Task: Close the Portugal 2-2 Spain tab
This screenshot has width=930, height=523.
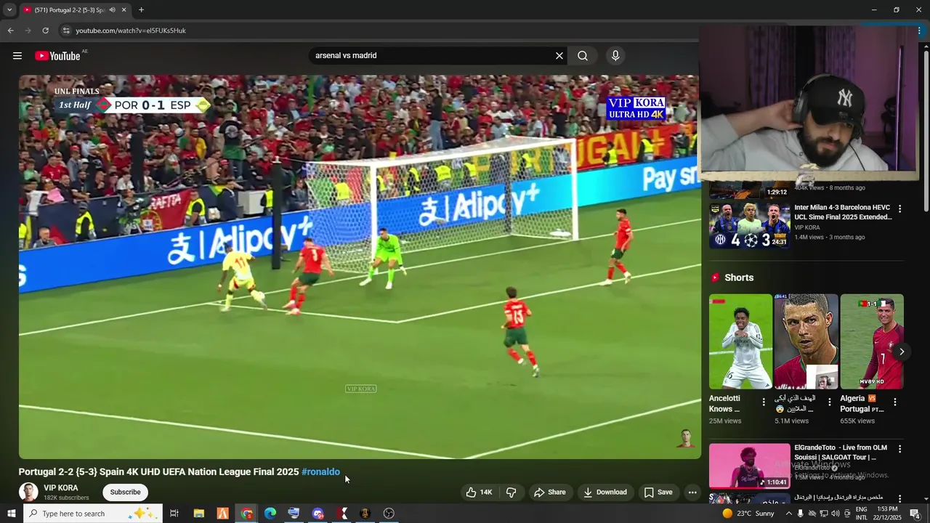Action: pos(124,10)
